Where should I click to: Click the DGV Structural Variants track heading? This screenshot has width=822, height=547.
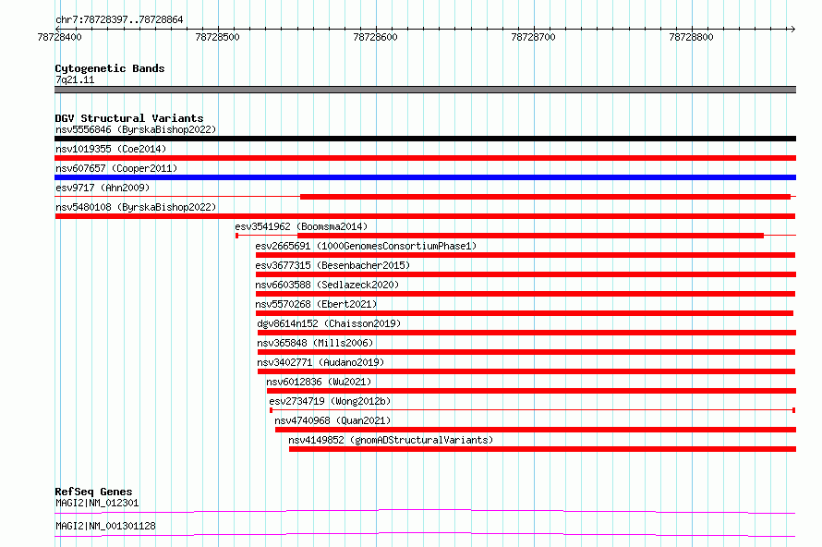129,118
